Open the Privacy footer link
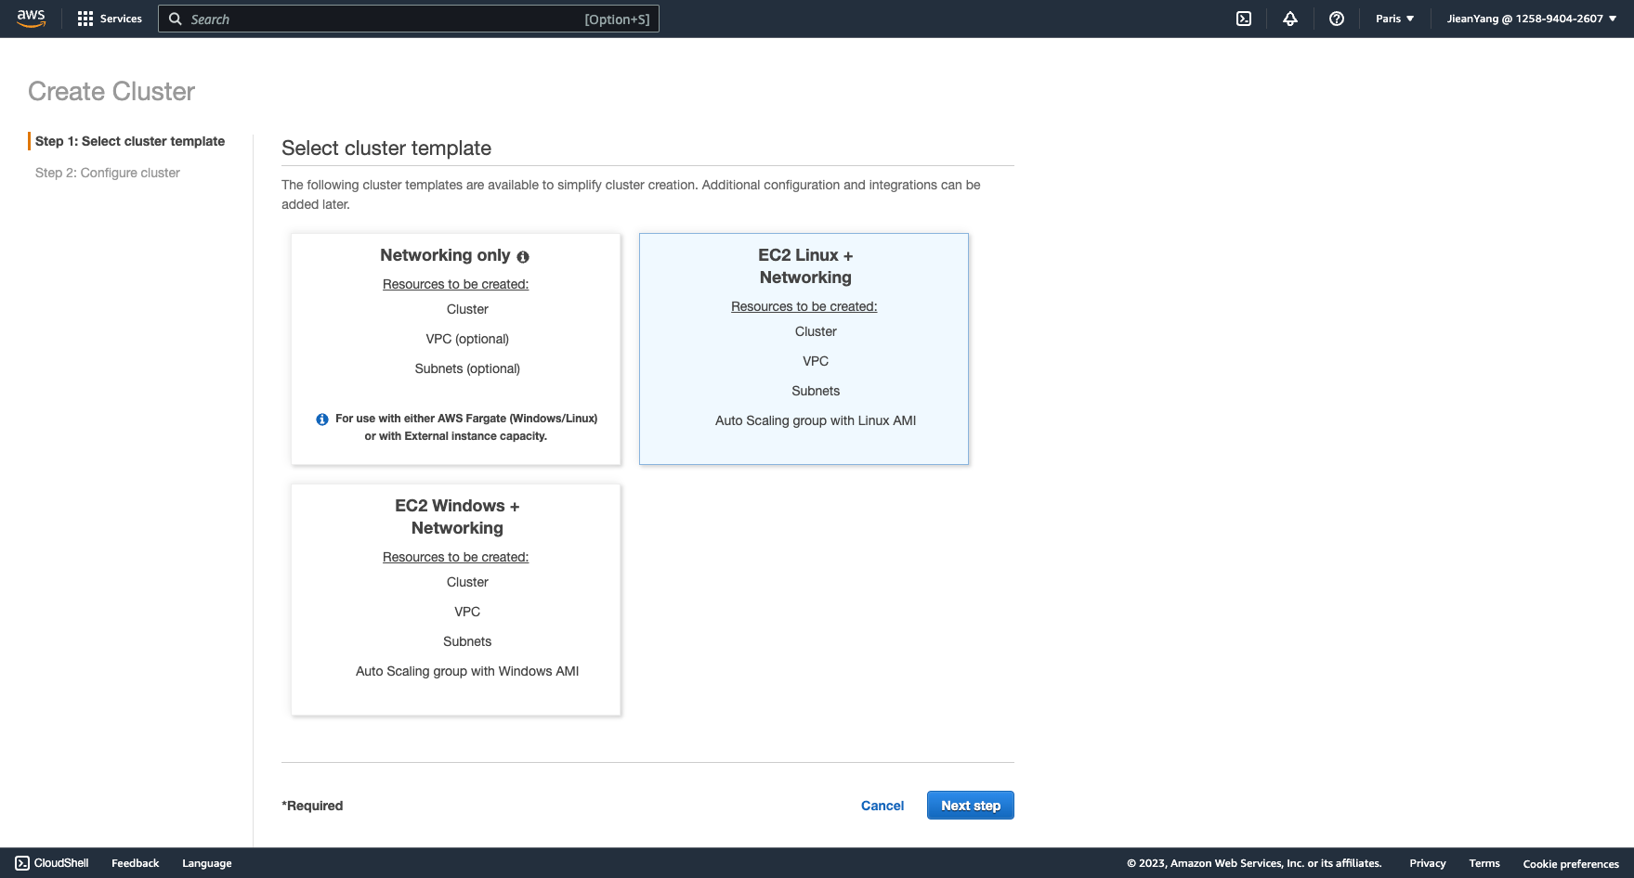The width and height of the screenshot is (1634, 878). tap(1428, 863)
